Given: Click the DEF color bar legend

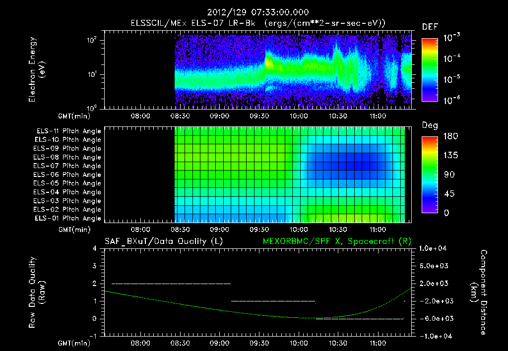Looking at the screenshot, I should pyautogui.click(x=430, y=70).
